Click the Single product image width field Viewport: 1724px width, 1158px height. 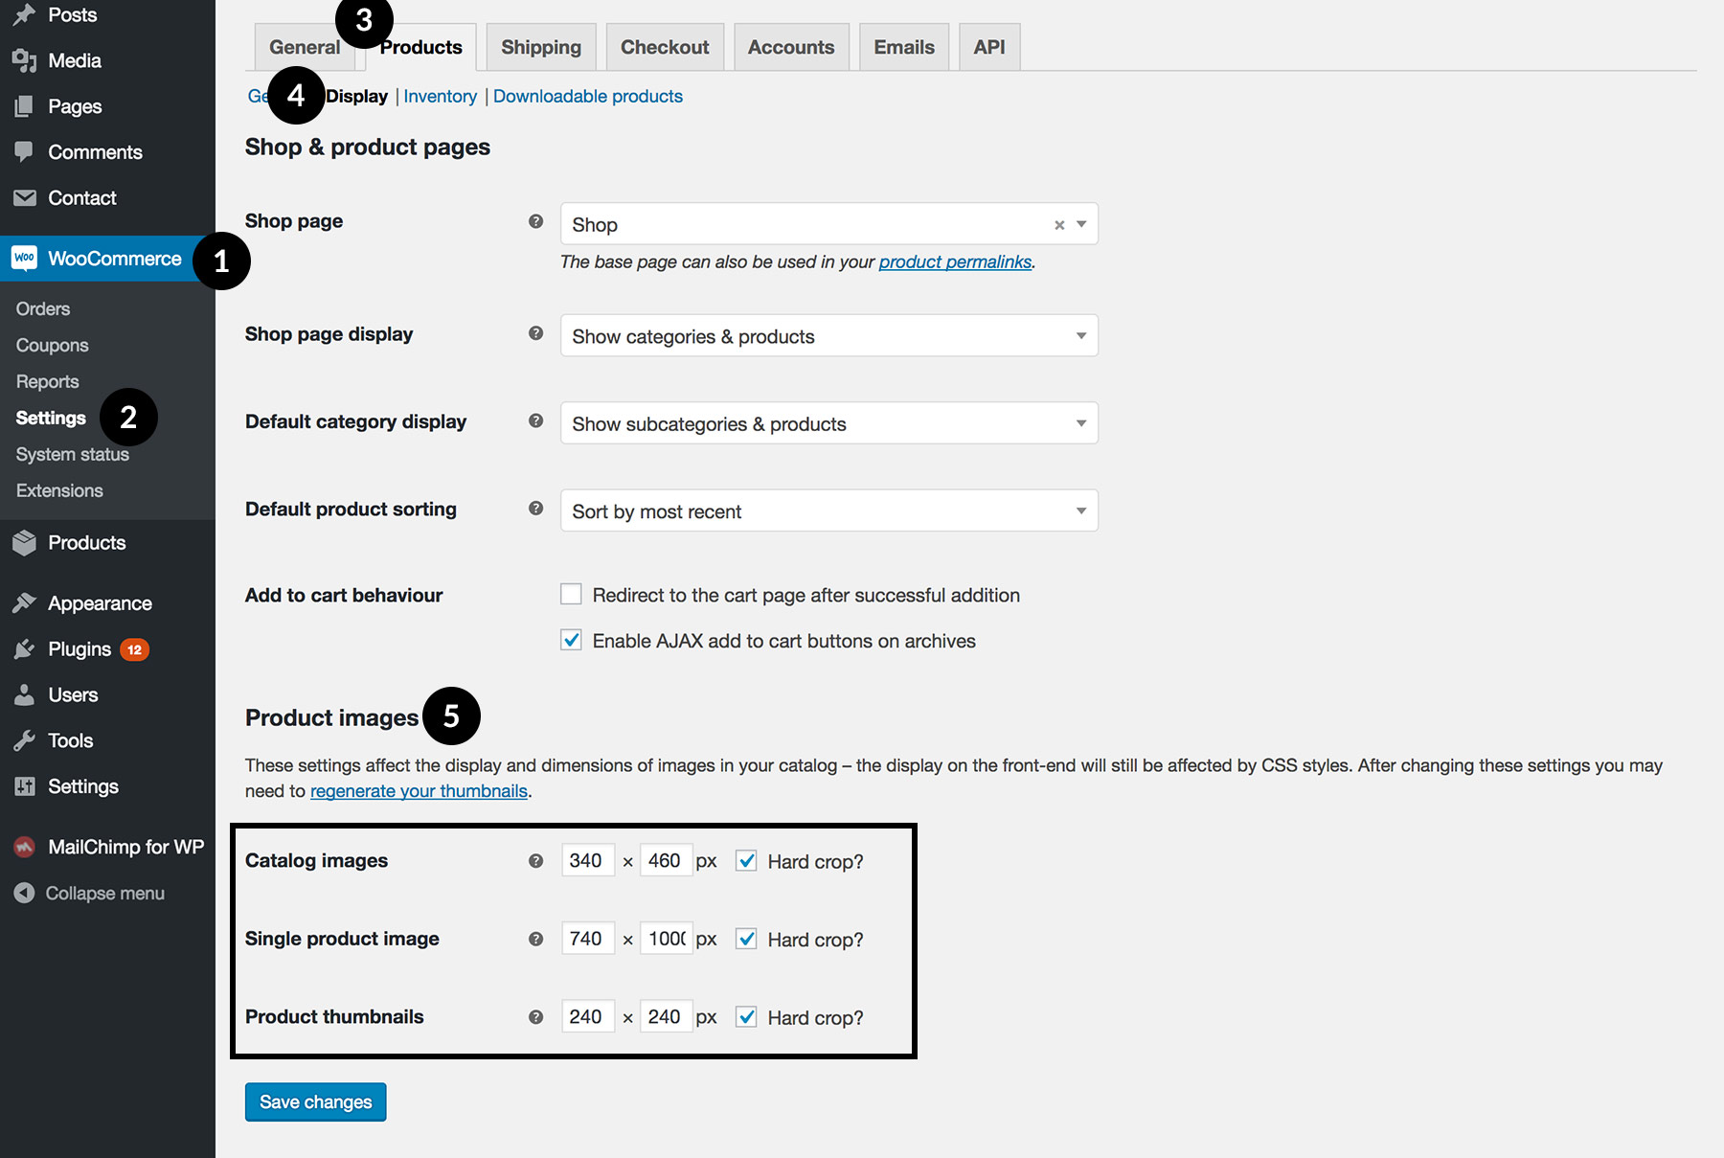(587, 939)
